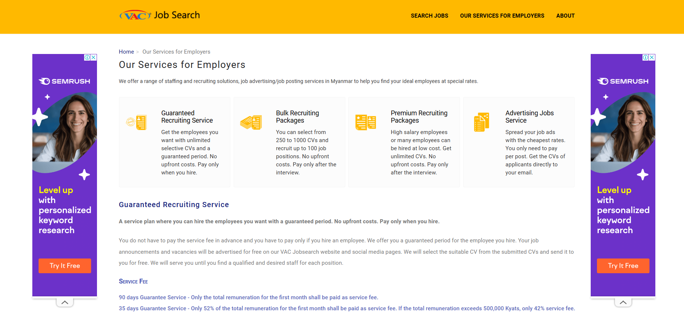
Task: Open ad info icon on left ad
Action: pos(87,57)
